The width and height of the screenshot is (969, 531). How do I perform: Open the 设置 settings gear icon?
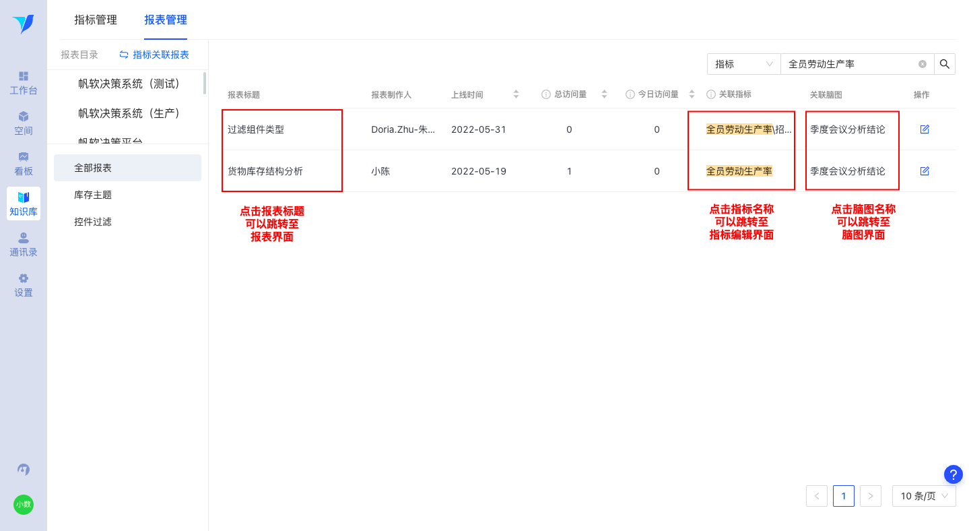[x=24, y=285]
